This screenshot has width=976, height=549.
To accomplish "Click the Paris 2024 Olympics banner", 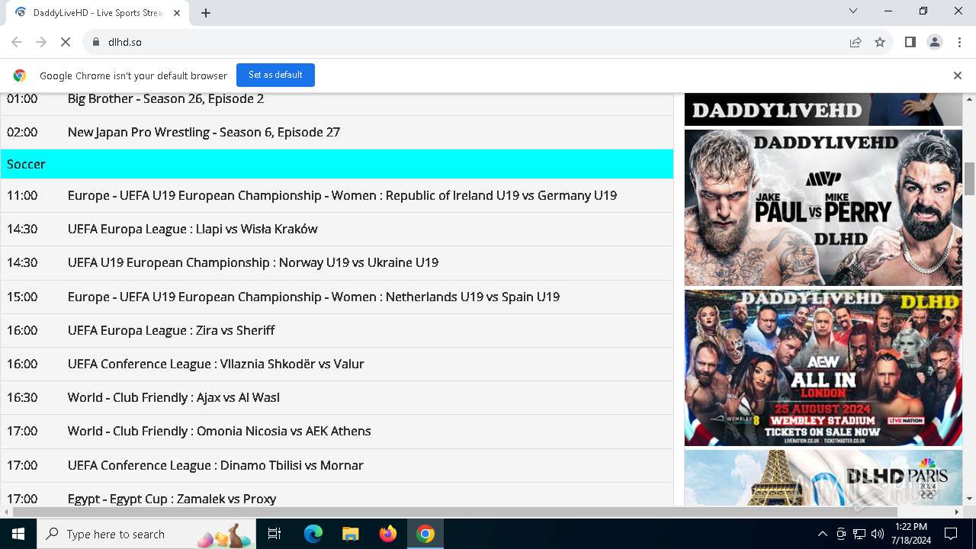I will click(823, 477).
